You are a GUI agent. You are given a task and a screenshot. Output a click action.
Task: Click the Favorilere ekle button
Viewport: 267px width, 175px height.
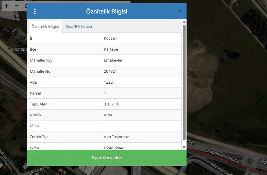tap(107, 158)
